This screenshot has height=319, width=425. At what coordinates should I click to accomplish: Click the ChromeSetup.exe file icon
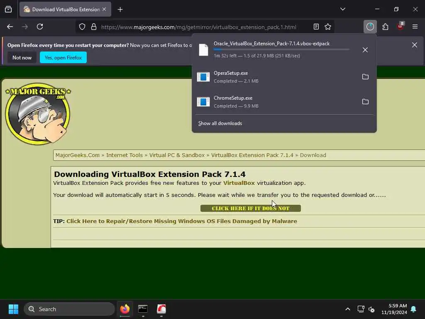point(203,102)
